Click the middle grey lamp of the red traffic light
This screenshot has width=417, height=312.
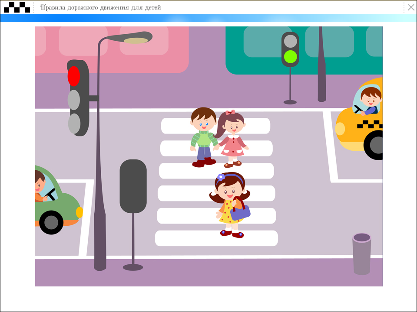click(x=74, y=100)
